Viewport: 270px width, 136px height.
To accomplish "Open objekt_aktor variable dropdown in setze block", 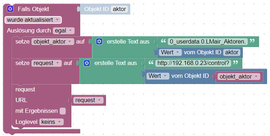I will [53, 42].
